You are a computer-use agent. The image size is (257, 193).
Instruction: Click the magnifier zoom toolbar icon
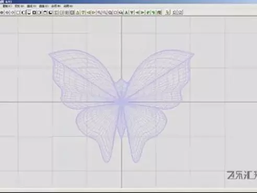(x=110, y=13)
